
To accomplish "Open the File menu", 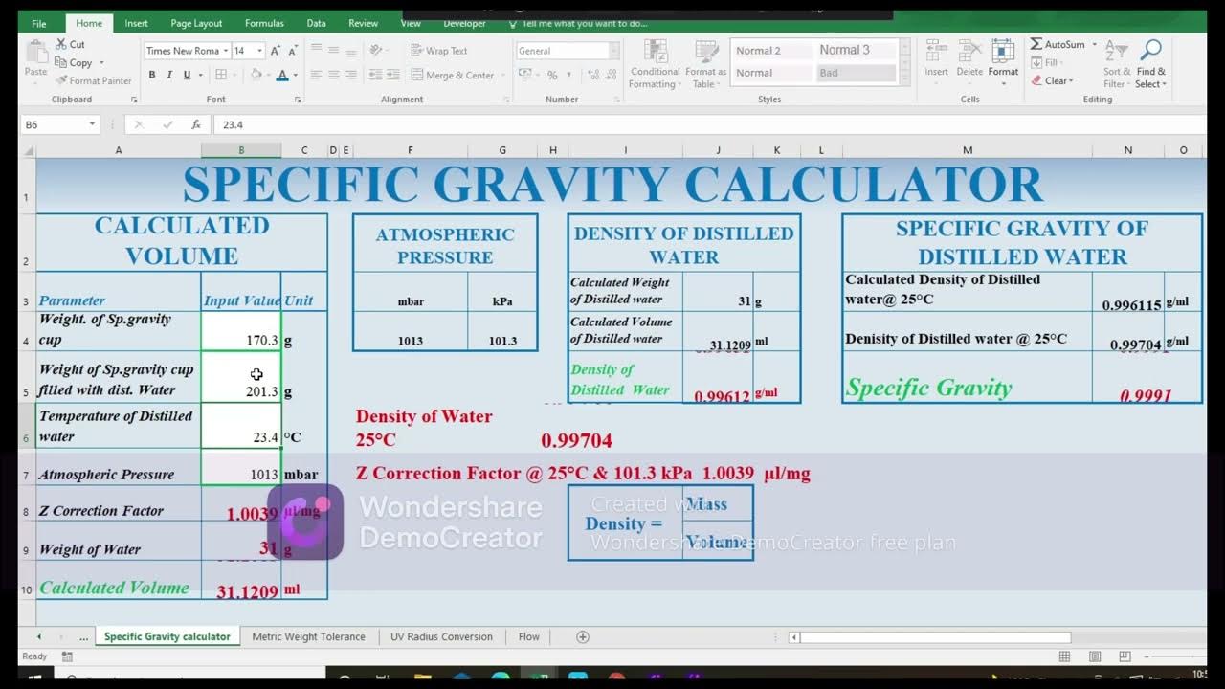I will (38, 23).
